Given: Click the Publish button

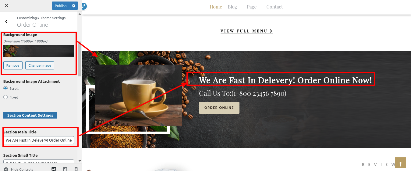Looking at the screenshot, I should pos(61,6).
